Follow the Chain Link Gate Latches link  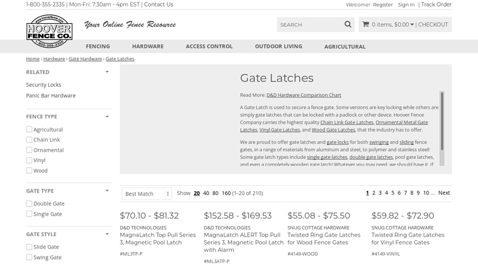click(x=347, y=123)
